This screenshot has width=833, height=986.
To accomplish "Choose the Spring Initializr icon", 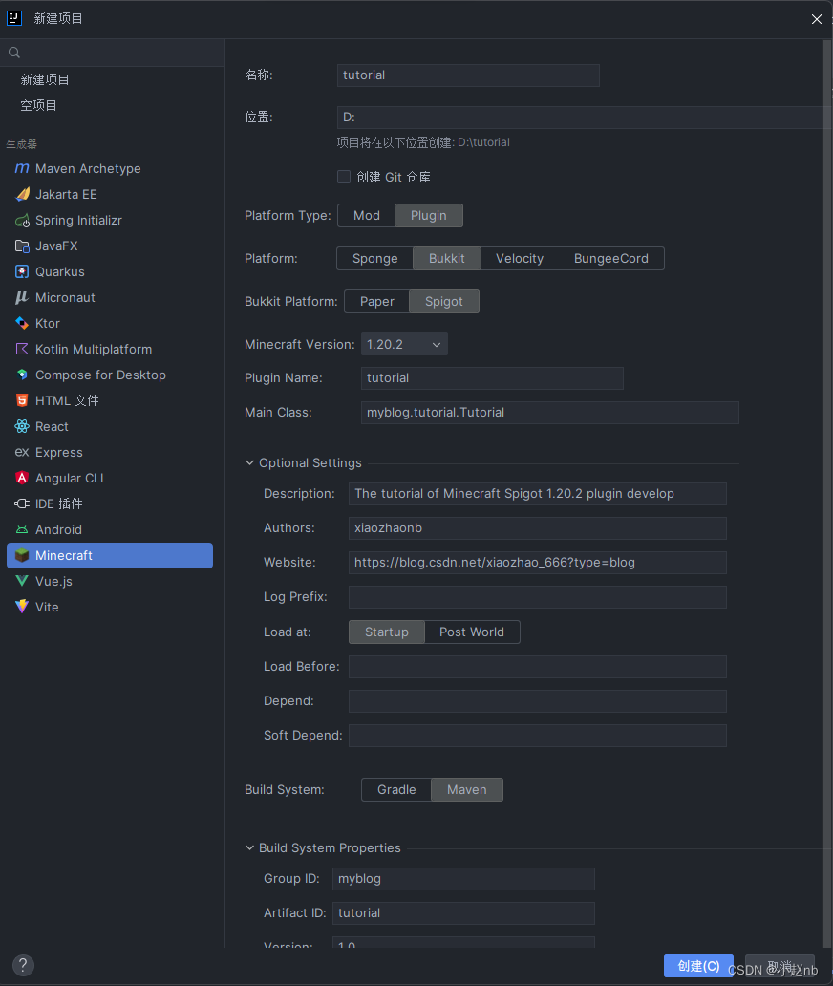I will pos(22,220).
